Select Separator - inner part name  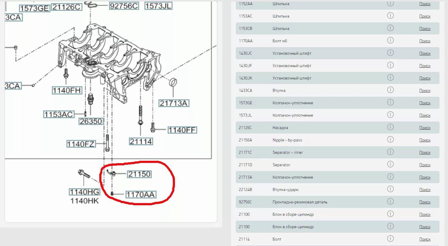tap(288, 153)
